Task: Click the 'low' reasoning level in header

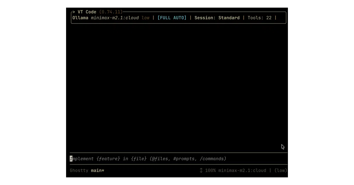Action: (145, 18)
